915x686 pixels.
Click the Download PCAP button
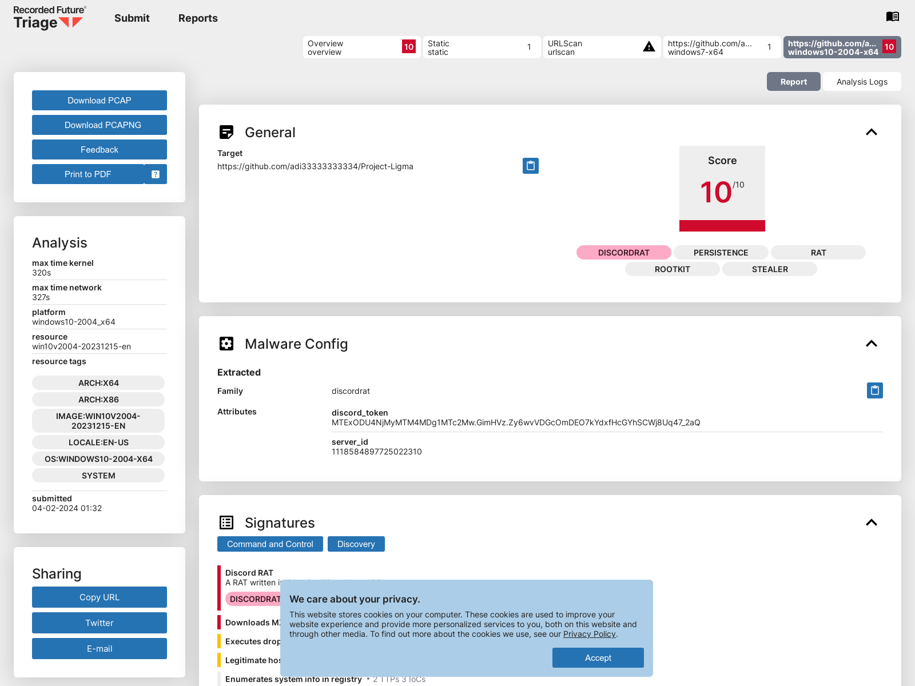100,101
